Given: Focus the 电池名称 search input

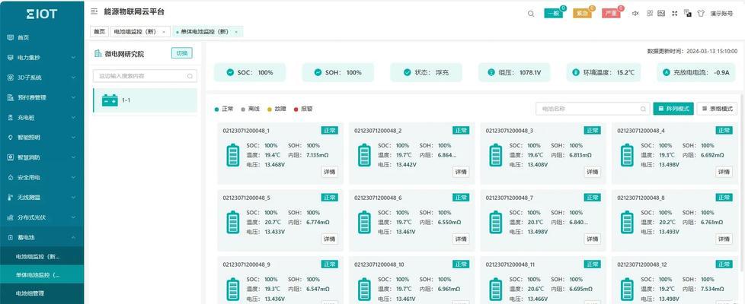Looking at the screenshot, I should click(593, 109).
